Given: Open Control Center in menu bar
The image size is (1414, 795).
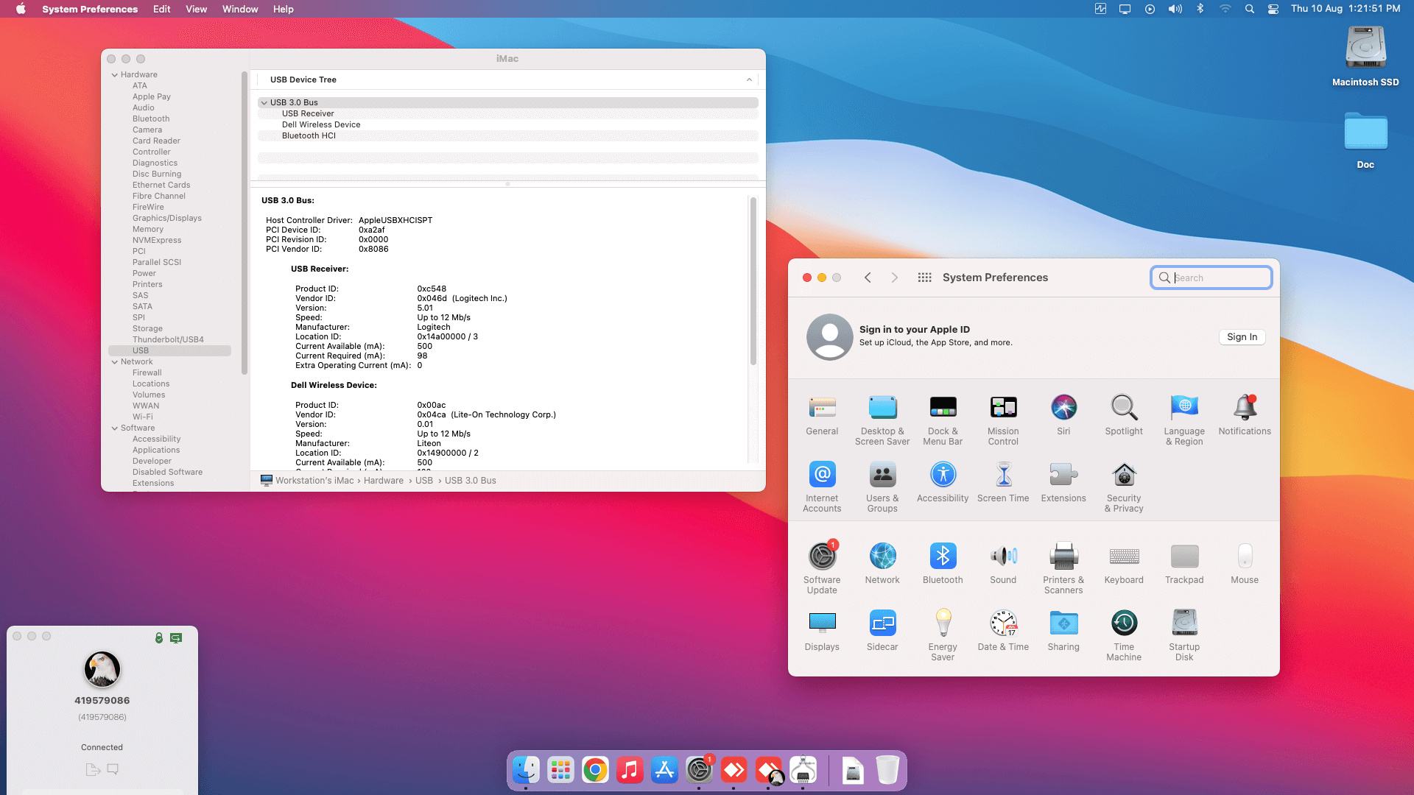Looking at the screenshot, I should pos(1273,9).
